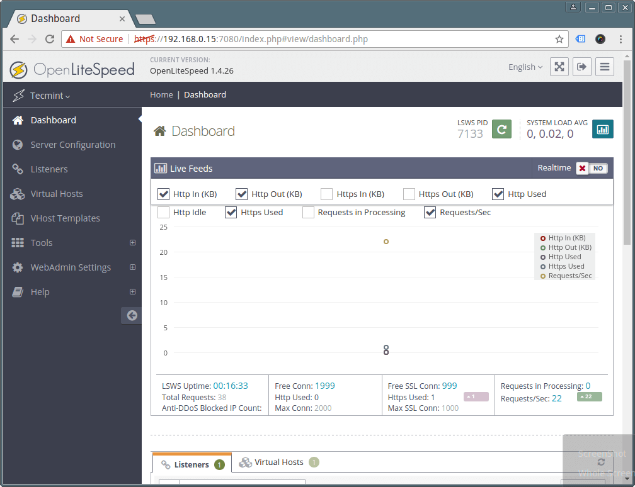Uncheck the Http In (KB) checkbox
Screen dimensions: 635x487
(x=163, y=194)
